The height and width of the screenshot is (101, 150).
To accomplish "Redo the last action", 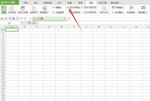I will click(25, 19).
